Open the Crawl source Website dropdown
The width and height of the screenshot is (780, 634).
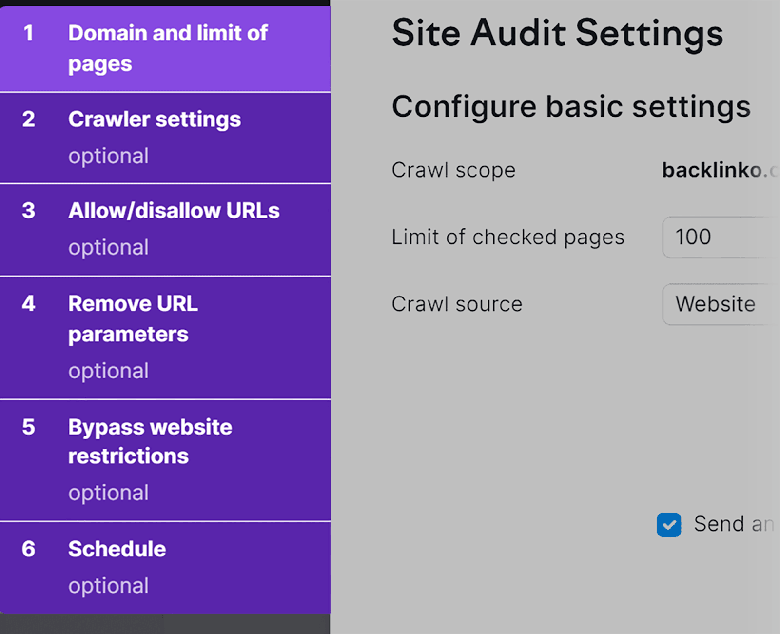[719, 304]
